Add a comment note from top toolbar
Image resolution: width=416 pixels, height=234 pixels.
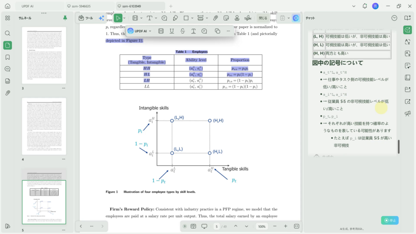point(164,18)
